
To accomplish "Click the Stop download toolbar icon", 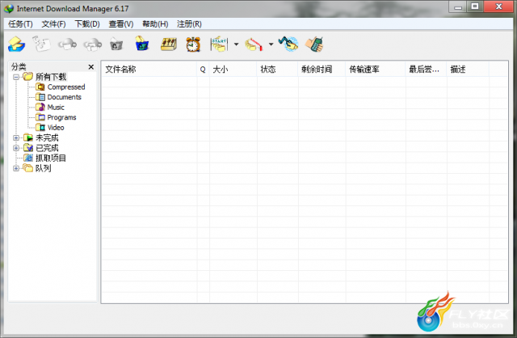I will 67,44.
